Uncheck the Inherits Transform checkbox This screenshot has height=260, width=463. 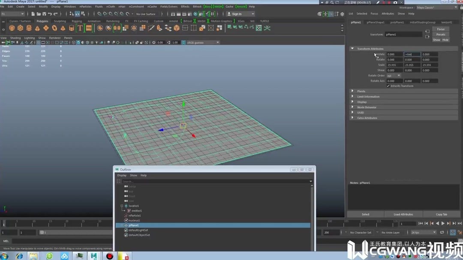pos(388,86)
